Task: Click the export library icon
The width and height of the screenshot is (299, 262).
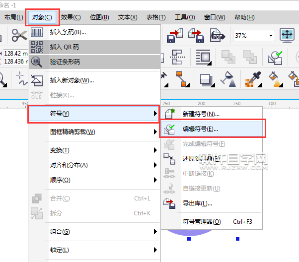Action: coord(169,203)
